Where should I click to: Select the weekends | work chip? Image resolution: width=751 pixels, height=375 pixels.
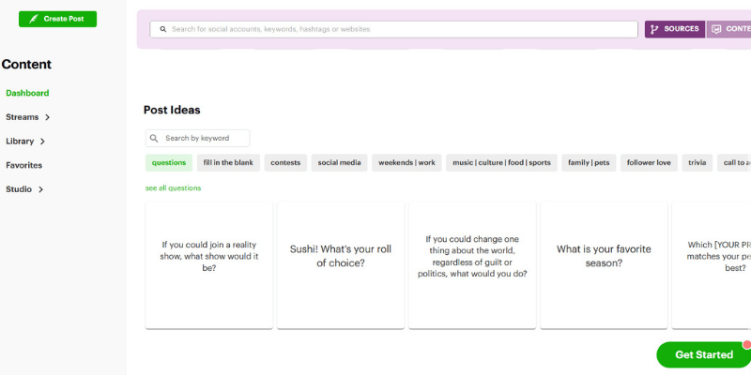coord(406,162)
